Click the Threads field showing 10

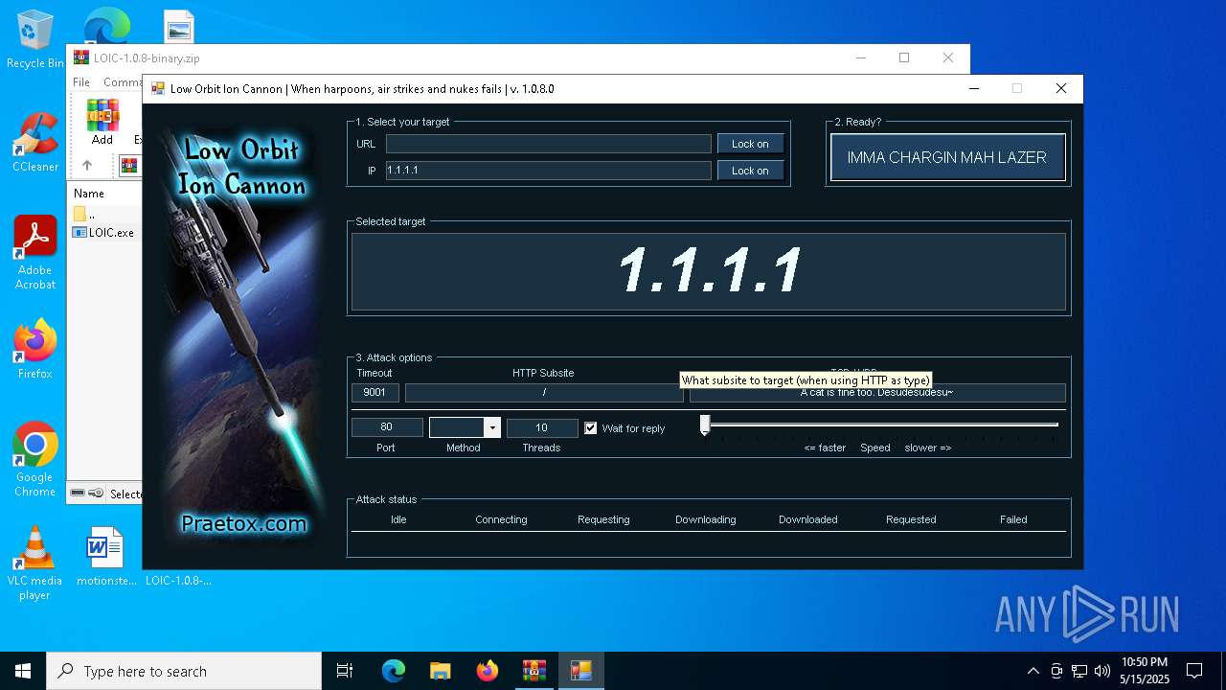[x=542, y=427]
